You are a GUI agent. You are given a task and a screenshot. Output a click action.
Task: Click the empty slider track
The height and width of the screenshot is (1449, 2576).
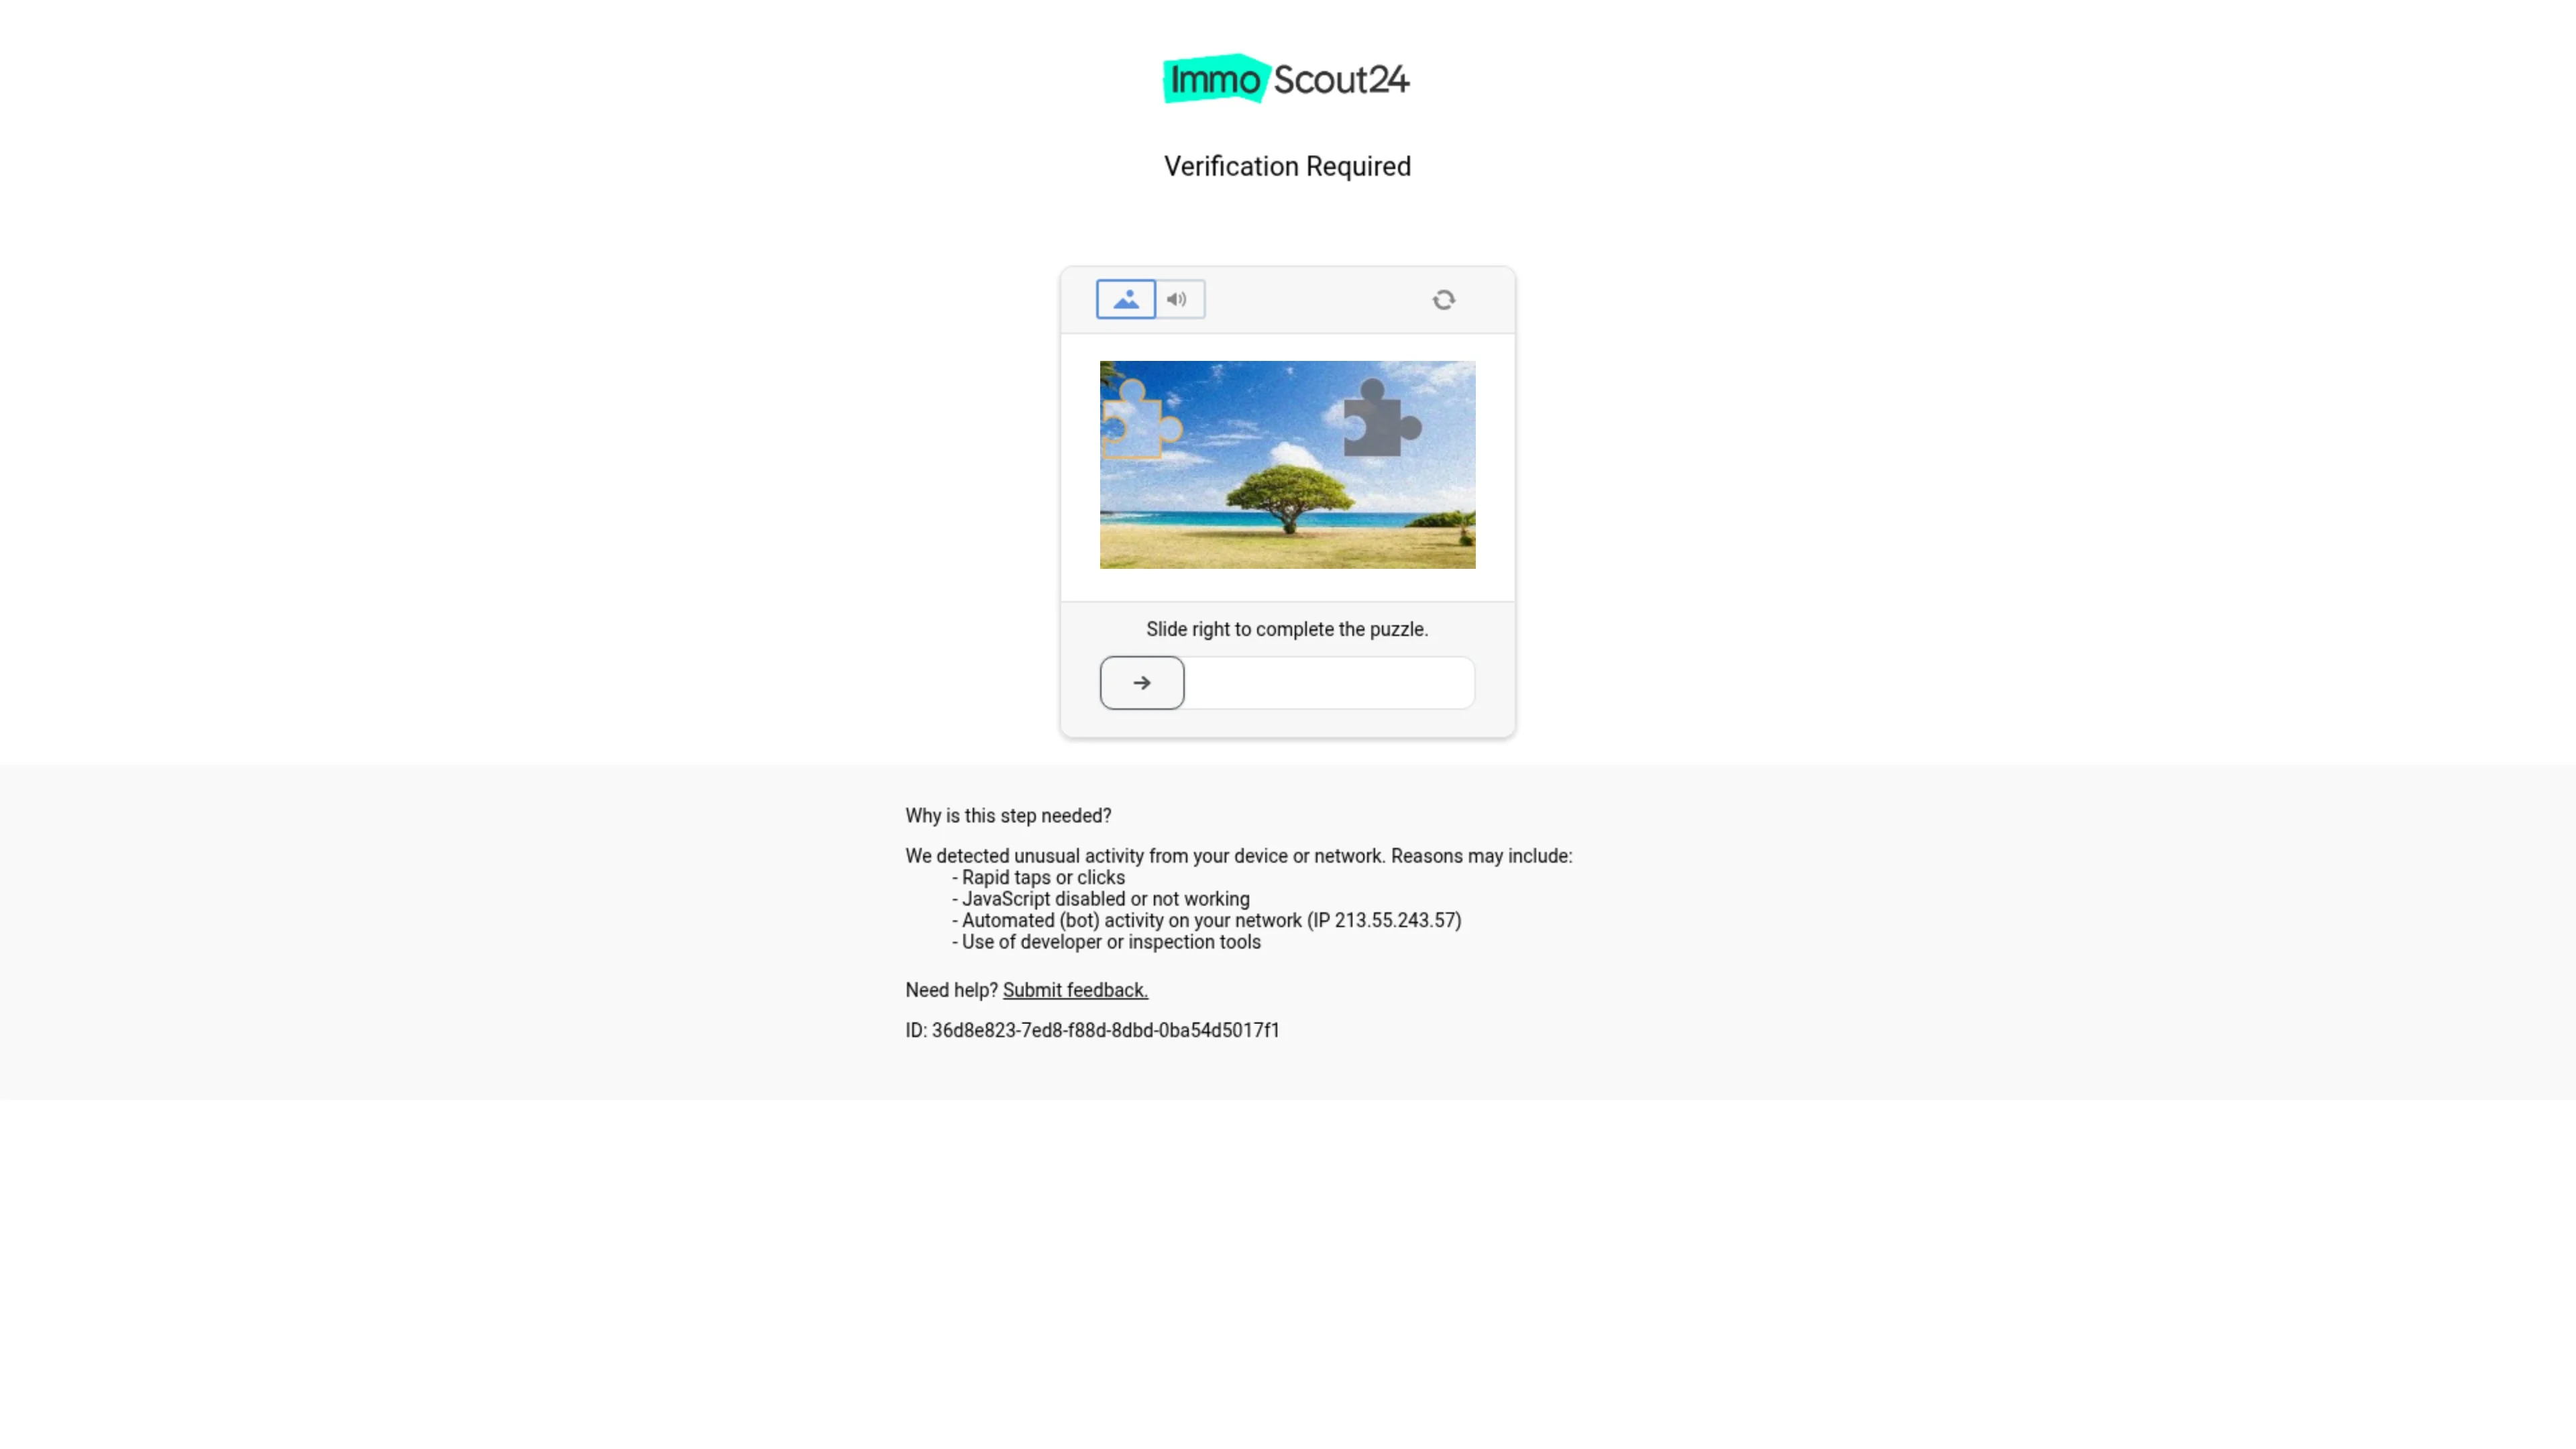click(1329, 683)
